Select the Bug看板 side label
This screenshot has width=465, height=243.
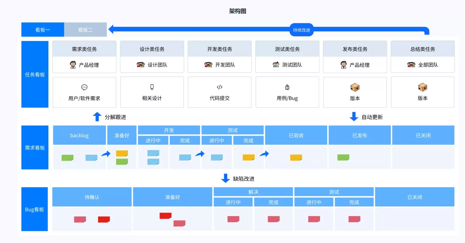click(x=35, y=209)
